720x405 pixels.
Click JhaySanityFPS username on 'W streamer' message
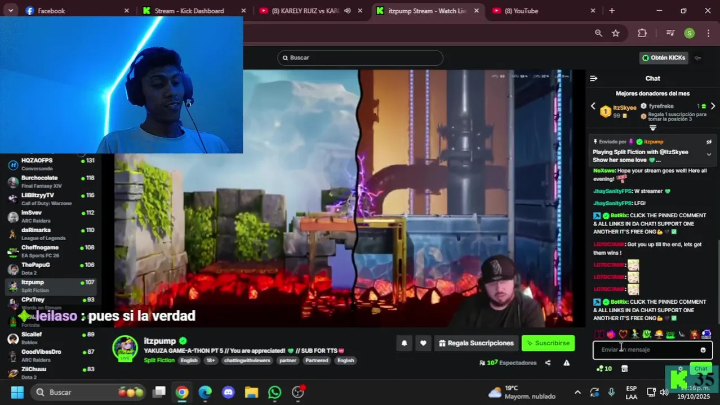612,191
